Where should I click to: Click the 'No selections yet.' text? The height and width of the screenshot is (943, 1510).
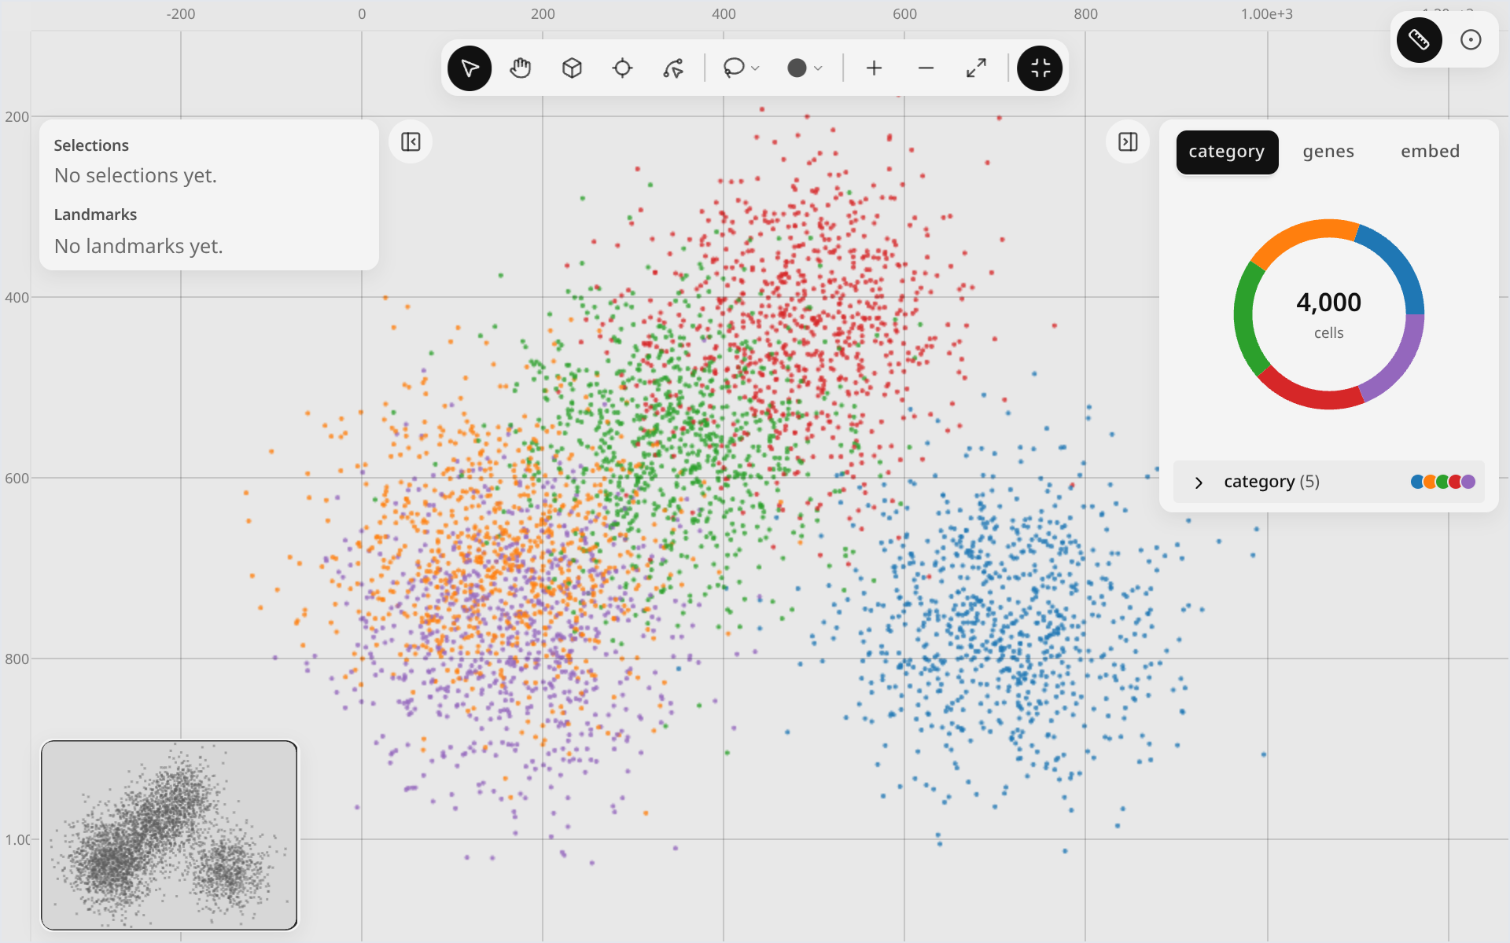(x=135, y=176)
